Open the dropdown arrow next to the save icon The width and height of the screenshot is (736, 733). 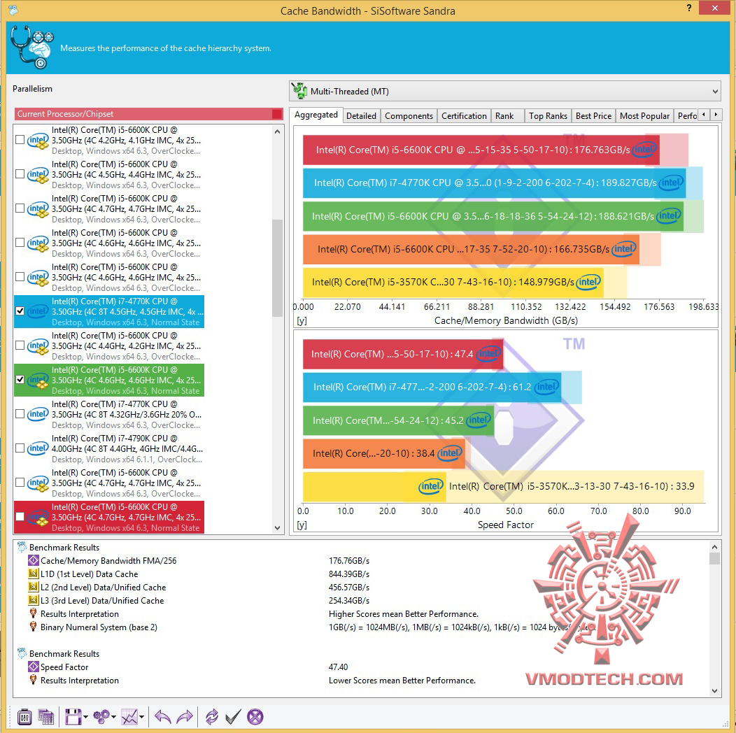tap(85, 717)
